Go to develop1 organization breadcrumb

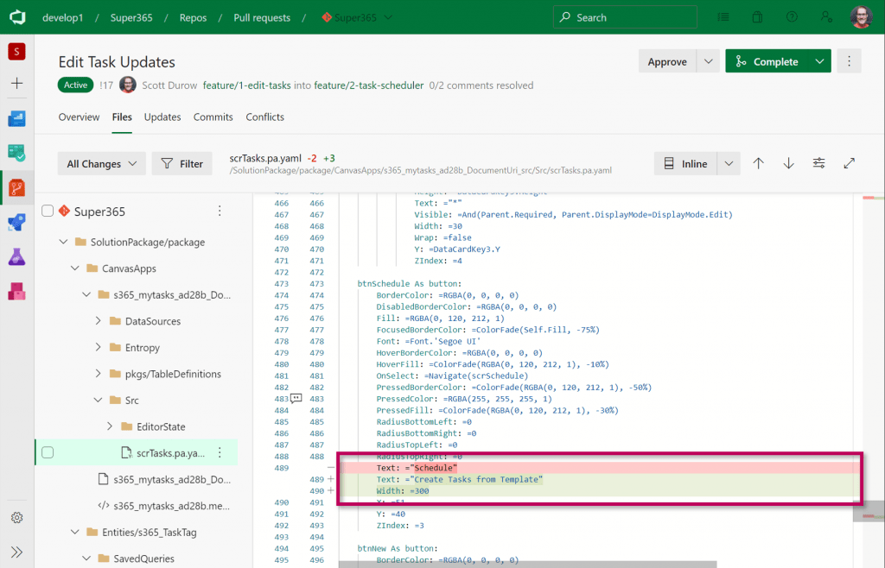tap(62, 17)
